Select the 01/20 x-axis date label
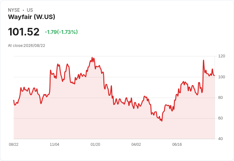Screen dimensions: 234x161 (95, 144)
